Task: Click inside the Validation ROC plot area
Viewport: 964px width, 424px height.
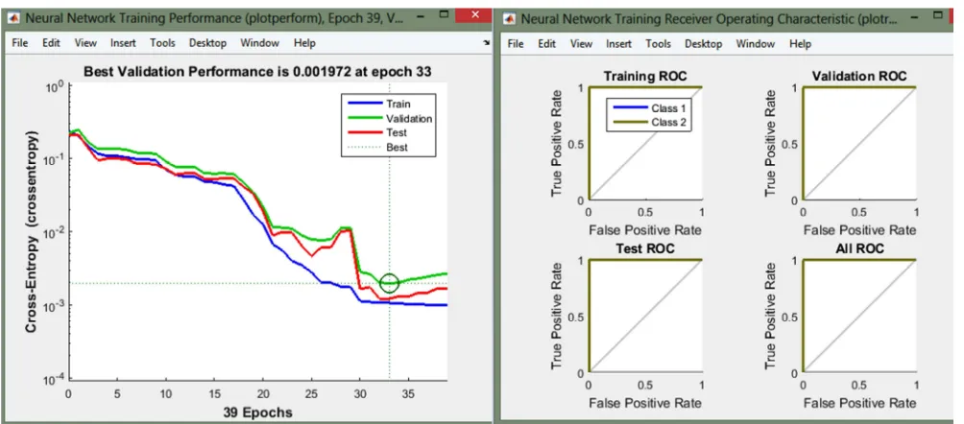Action: (x=859, y=144)
